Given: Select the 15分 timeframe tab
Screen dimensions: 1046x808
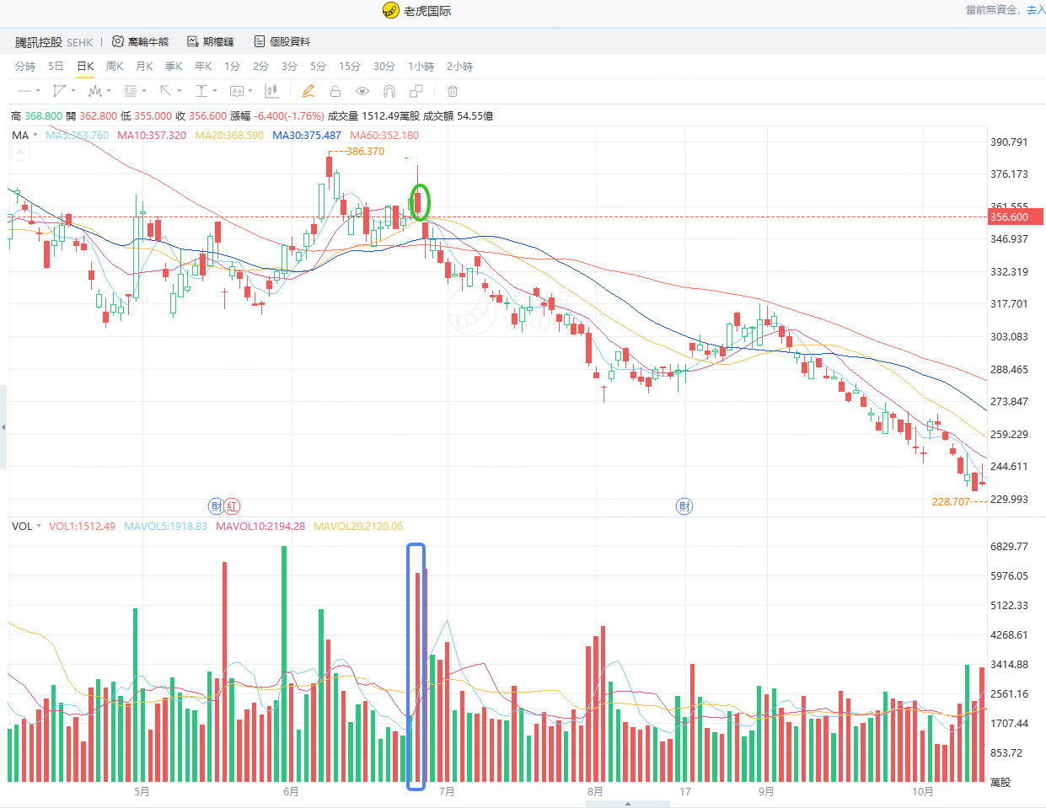Looking at the screenshot, I should pyautogui.click(x=350, y=67).
